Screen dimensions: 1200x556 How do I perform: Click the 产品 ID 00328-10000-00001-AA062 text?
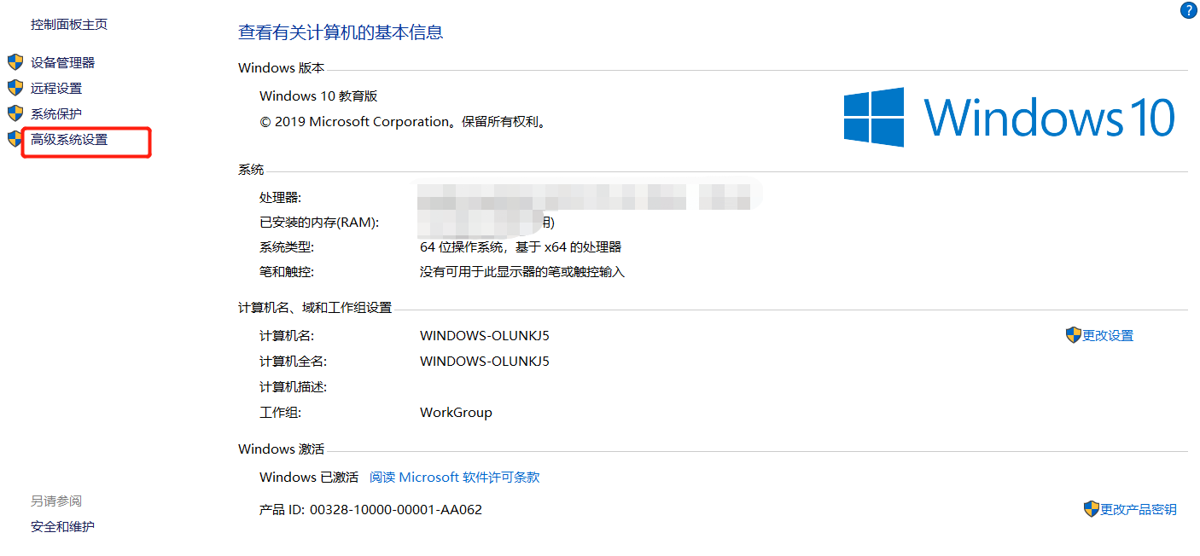[370, 510]
